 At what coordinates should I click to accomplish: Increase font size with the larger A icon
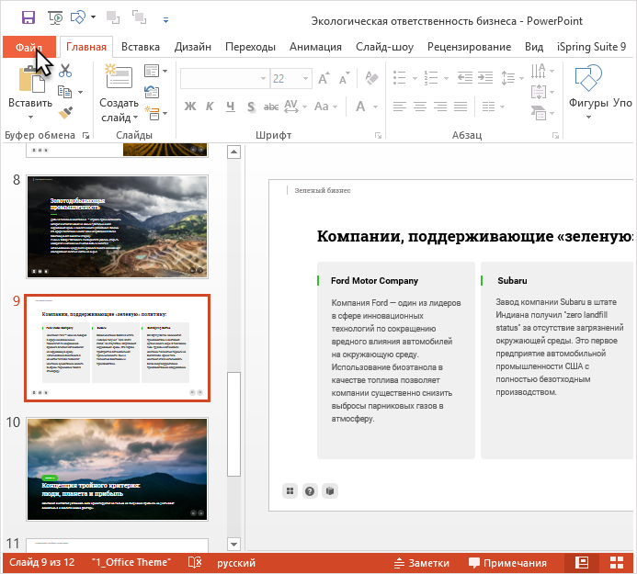[324, 78]
